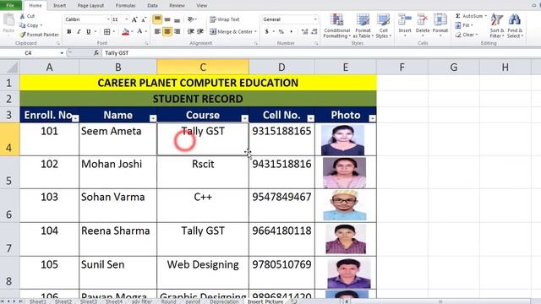Screen dimensions: 541x304
Task: Open the Borders dropdown arrow
Action: pos(113,32)
